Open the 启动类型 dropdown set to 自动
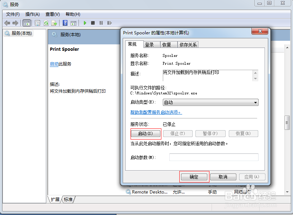The height and width of the screenshot is (215, 293). tap(211, 102)
